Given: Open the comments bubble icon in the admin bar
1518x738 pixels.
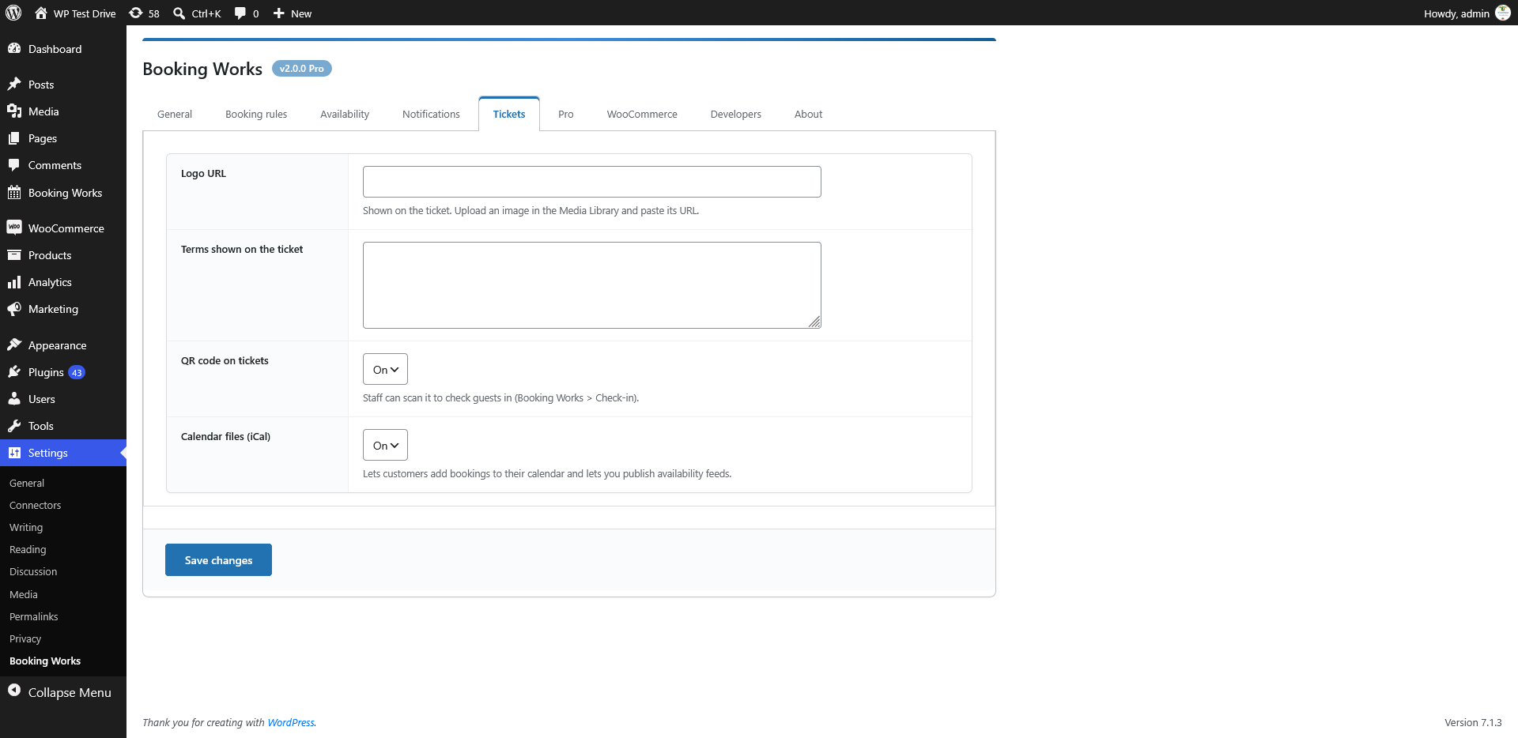Looking at the screenshot, I should tap(240, 13).
